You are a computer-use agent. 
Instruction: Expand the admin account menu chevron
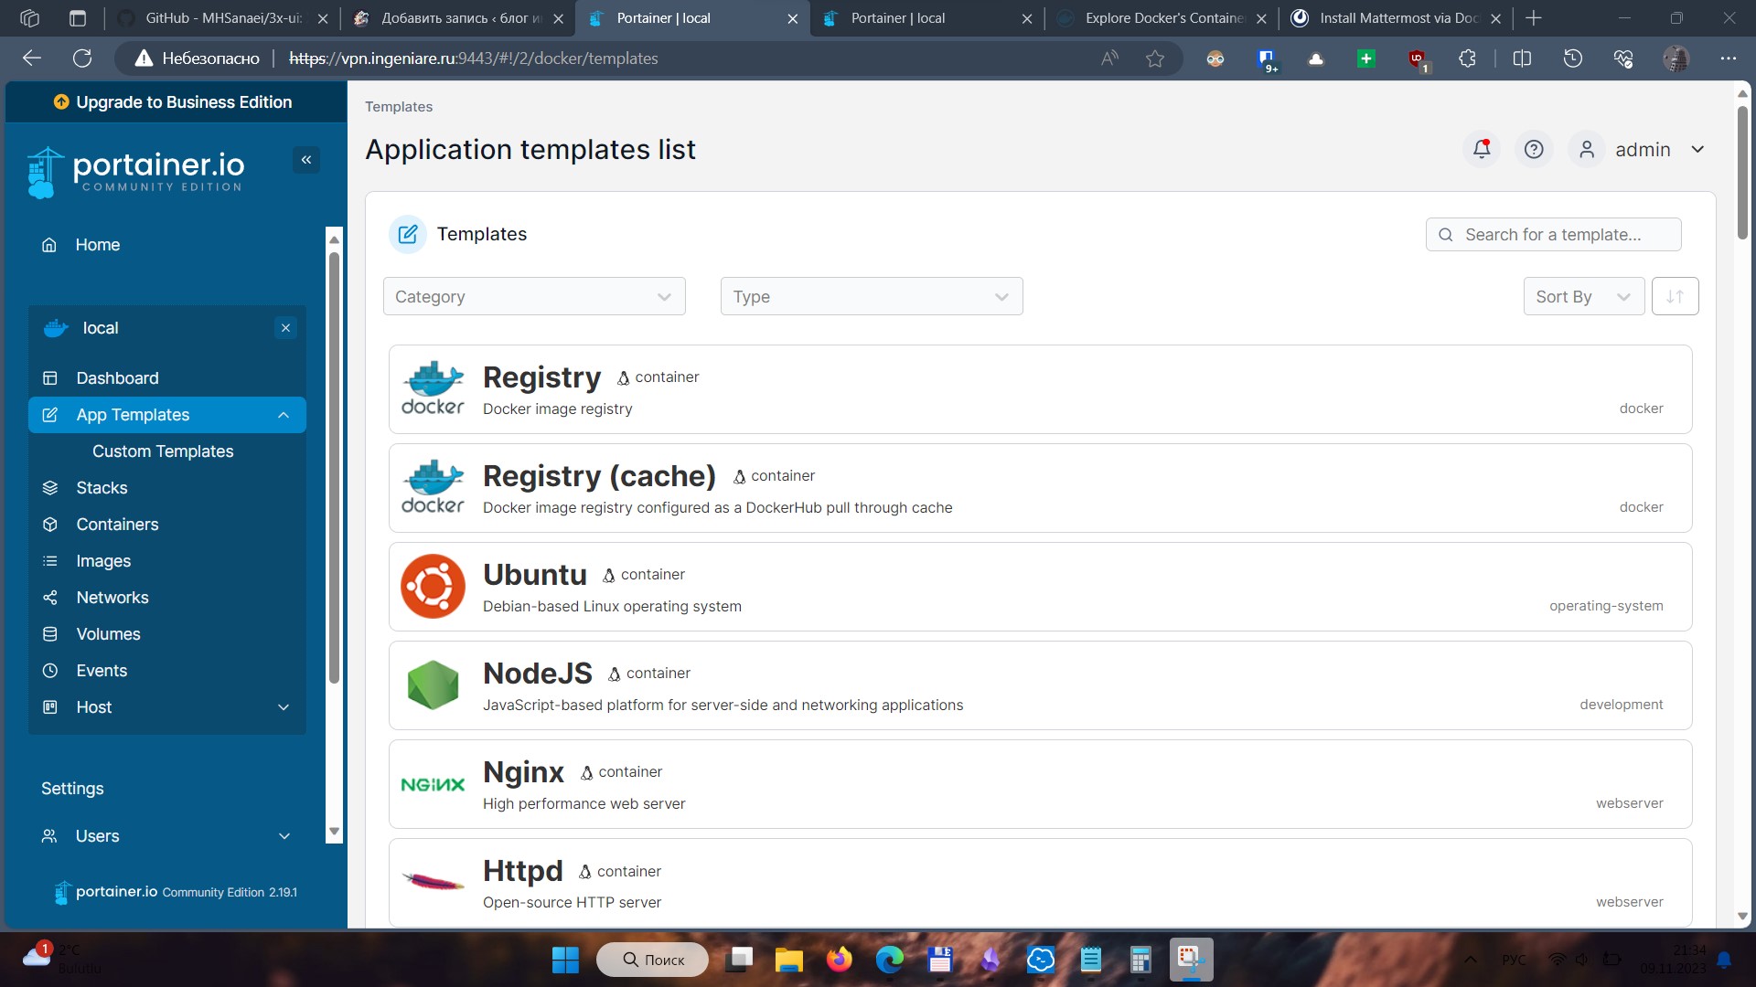[x=1697, y=149]
